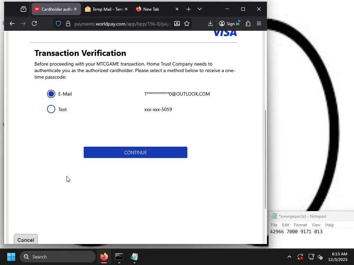
Task: Maximize the Firefox window
Action: (243, 9)
